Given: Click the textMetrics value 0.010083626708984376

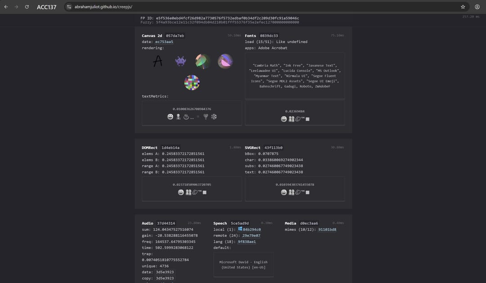Looking at the screenshot, I should tap(192, 109).
